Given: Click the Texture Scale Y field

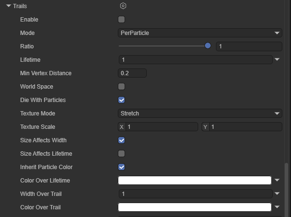Looking at the screenshot, I should click(x=245, y=127).
